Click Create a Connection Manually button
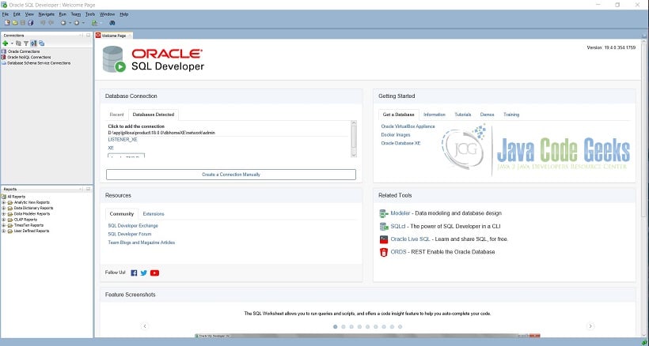 click(x=231, y=175)
